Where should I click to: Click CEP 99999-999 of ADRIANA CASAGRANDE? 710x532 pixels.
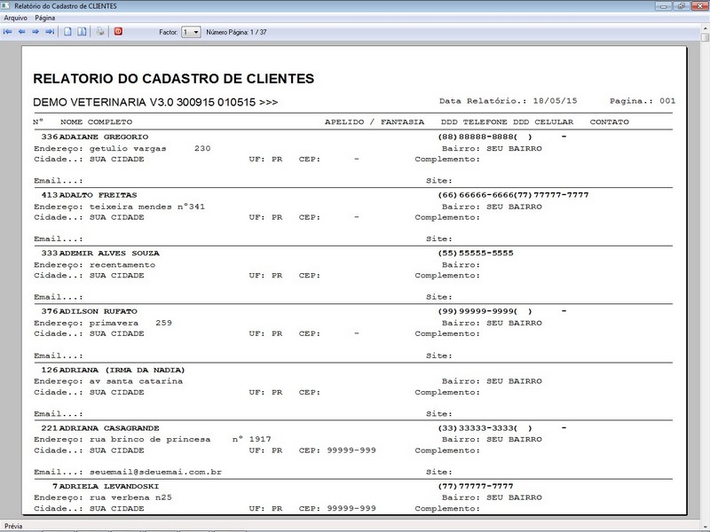click(351, 450)
